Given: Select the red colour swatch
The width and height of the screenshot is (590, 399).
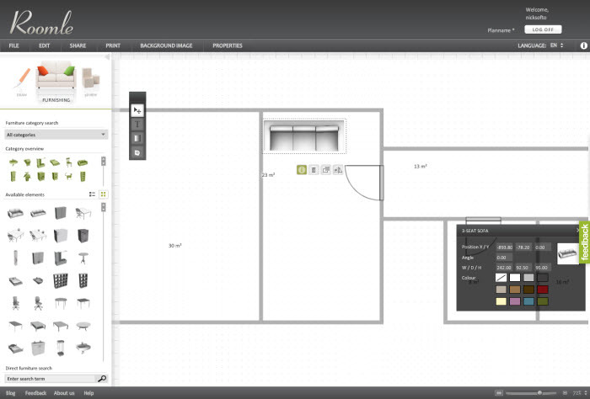Looking at the screenshot, I should coord(543,290).
